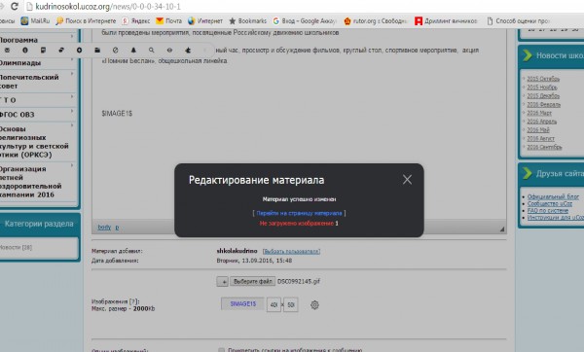Open the Официальный блог link

553,196
